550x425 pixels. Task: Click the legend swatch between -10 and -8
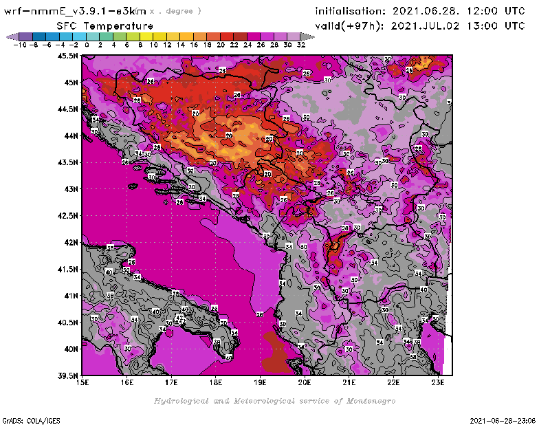26,36
